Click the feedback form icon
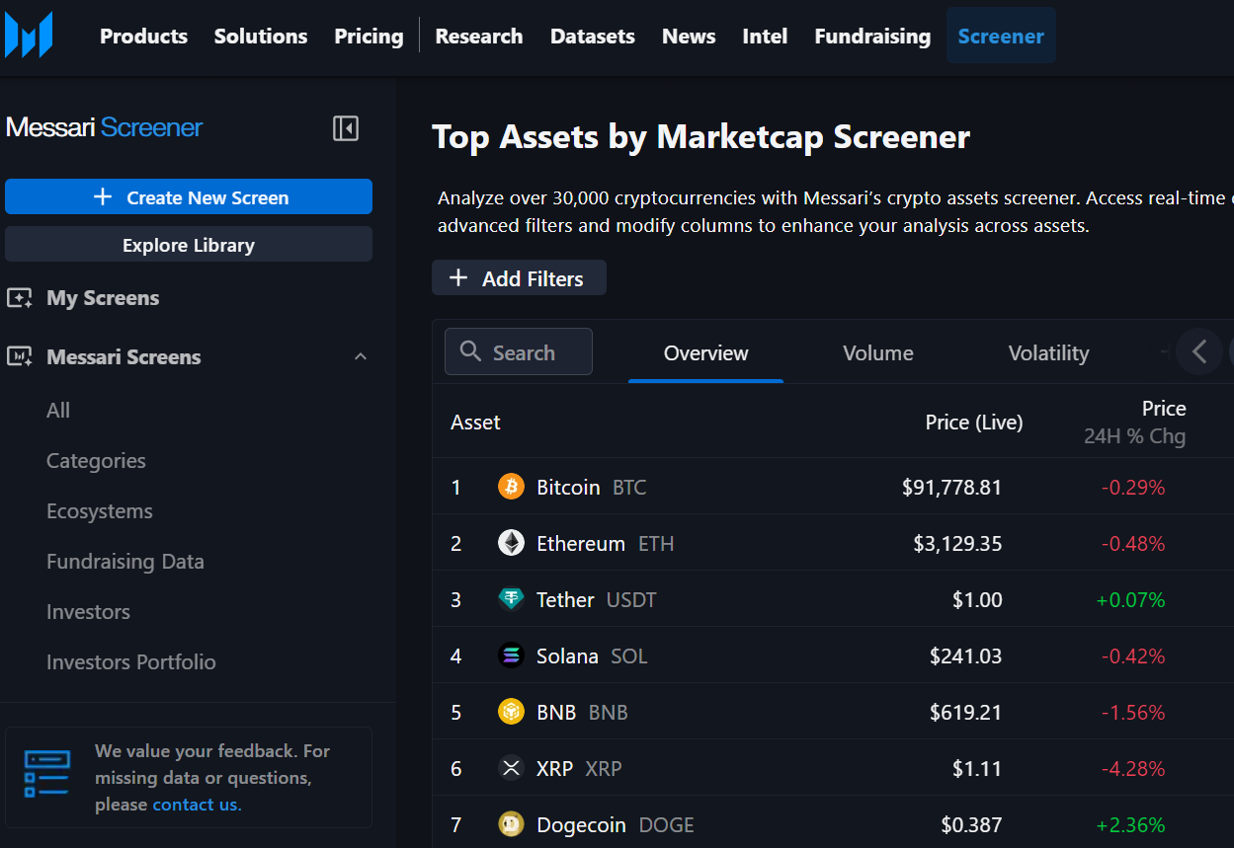The width and height of the screenshot is (1234, 848). [x=47, y=775]
